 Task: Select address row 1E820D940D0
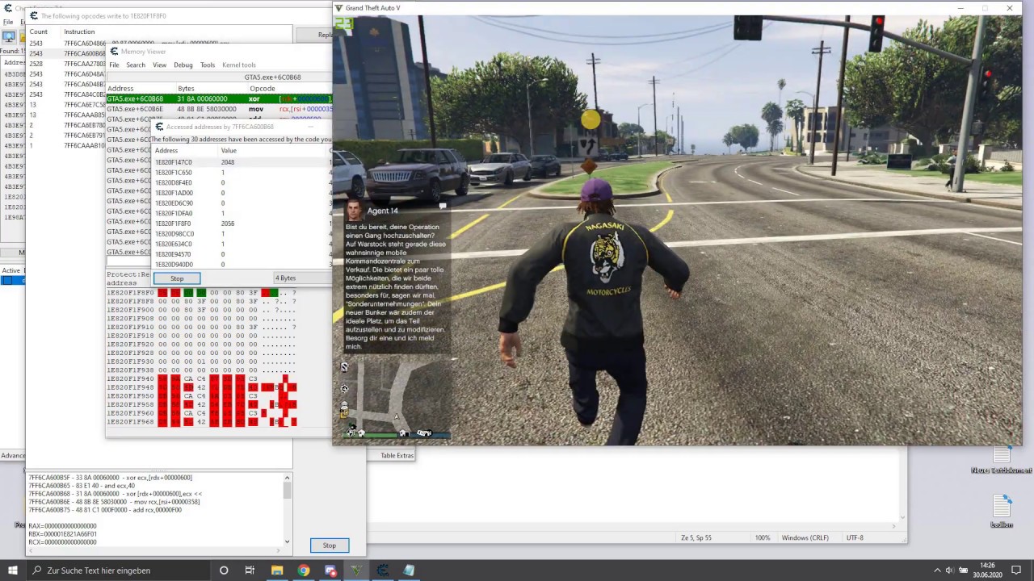pos(242,264)
